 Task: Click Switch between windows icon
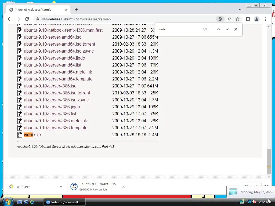26,202
